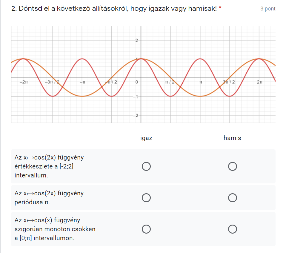Viewport: 286px width, 253px height.
Task: Mark cos(2x) periódusa π as hamis
Action: coord(232,198)
